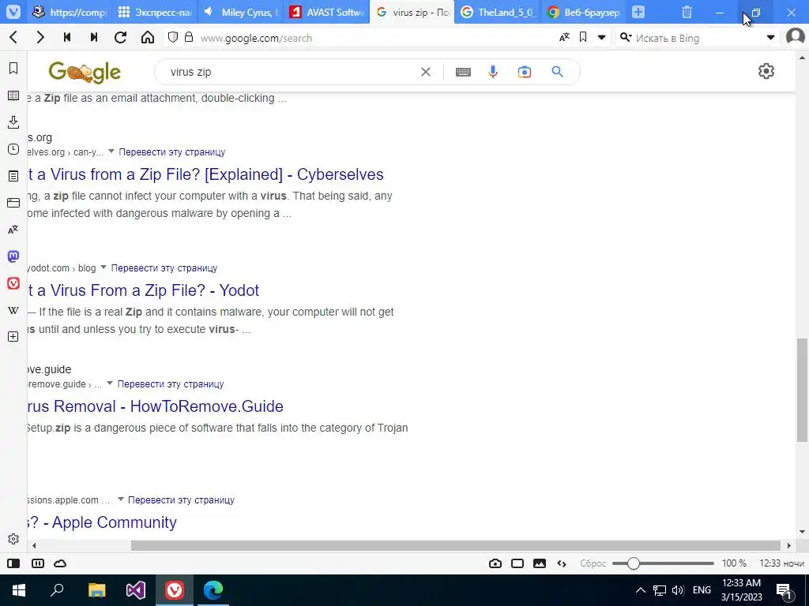The height and width of the screenshot is (606, 809).
Task: Open the Window panel
Action: tap(13, 203)
